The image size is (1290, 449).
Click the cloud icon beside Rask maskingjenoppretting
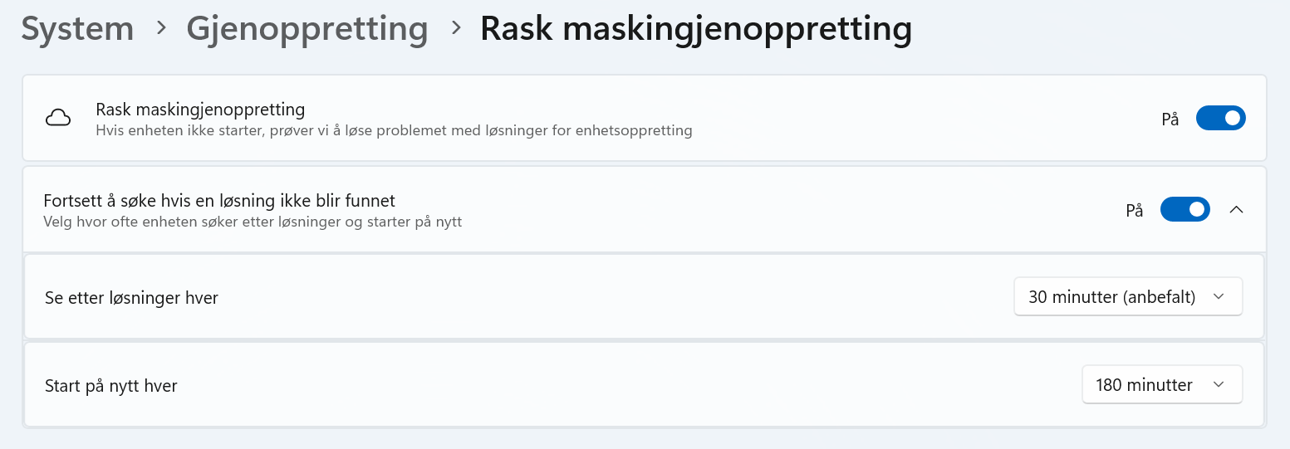[x=57, y=119]
